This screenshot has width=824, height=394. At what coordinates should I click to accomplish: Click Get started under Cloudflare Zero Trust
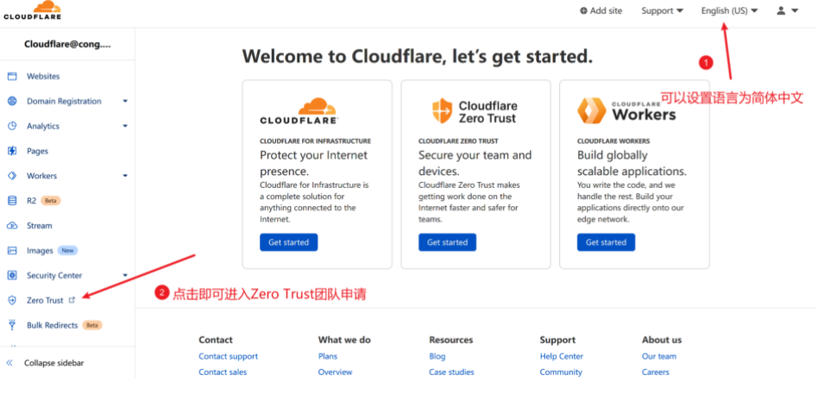(x=447, y=242)
